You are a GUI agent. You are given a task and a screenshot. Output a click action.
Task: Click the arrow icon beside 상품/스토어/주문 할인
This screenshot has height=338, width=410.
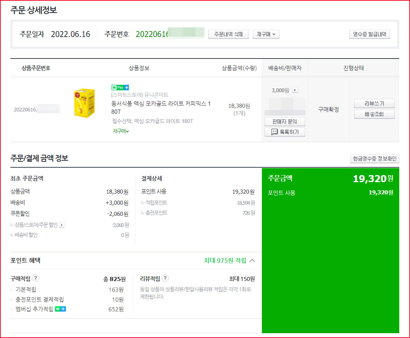click(x=62, y=225)
